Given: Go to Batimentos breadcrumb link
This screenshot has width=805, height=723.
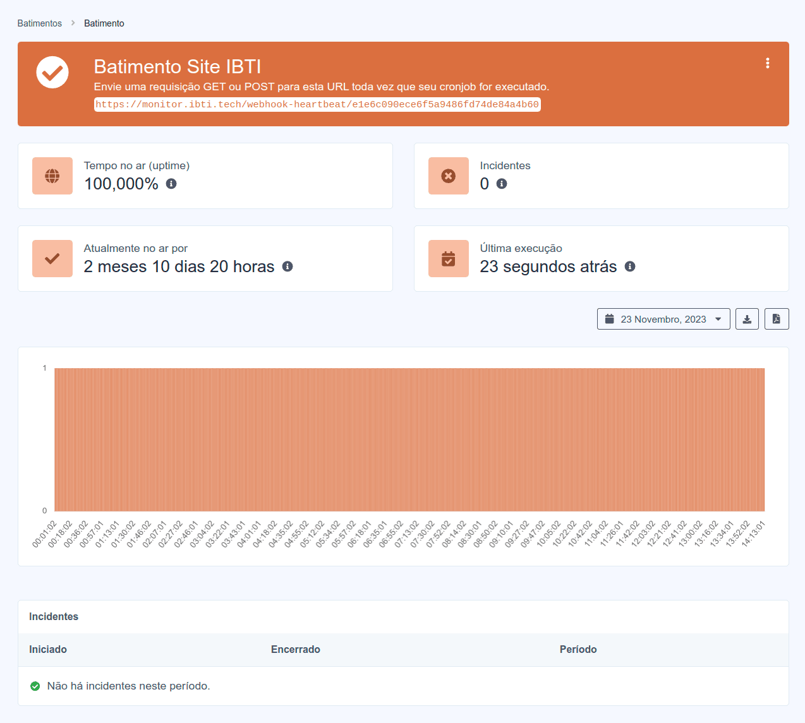Looking at the screenshot, I should pos(40,23).
